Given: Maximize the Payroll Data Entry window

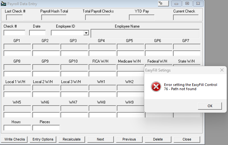Looking at the screenshot, I should pos(187,4).
